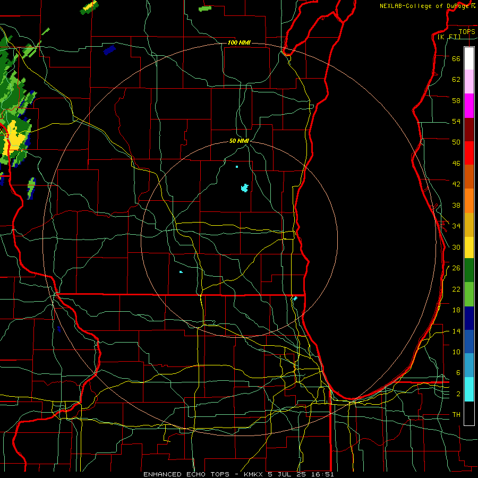Pick the yellow swatch between 30 and 34
The width and height of the screenshot is (478, 478).
pos(469,247)
